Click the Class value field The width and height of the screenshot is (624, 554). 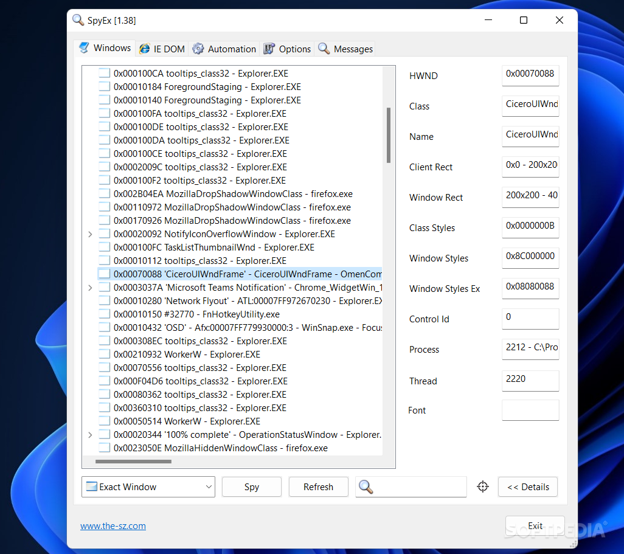click(530, 106)
